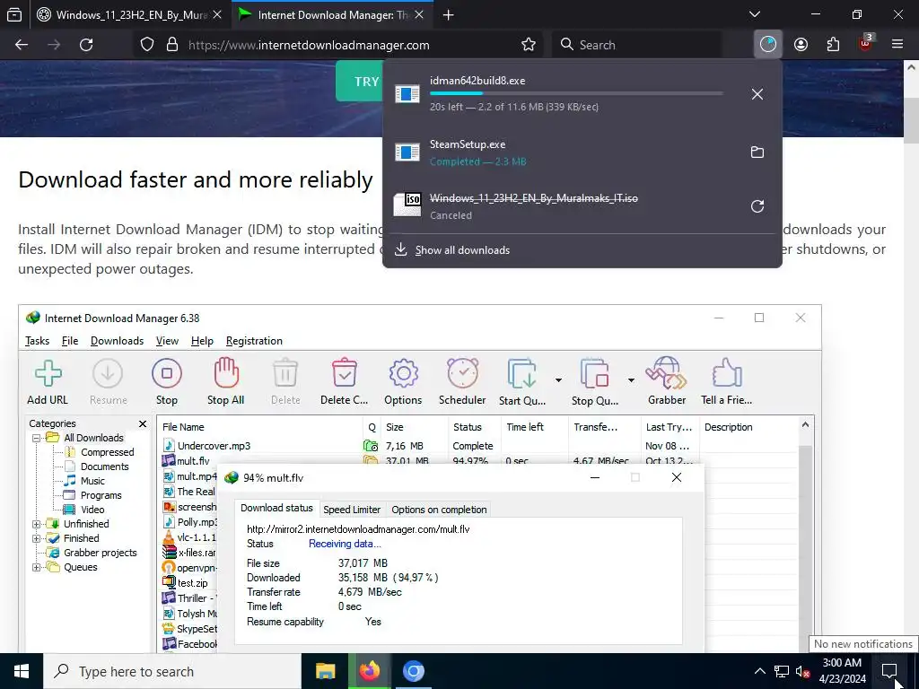Open uBlock extension icon with badge 3
Screen dimensions: 919x689
(865, 43)
